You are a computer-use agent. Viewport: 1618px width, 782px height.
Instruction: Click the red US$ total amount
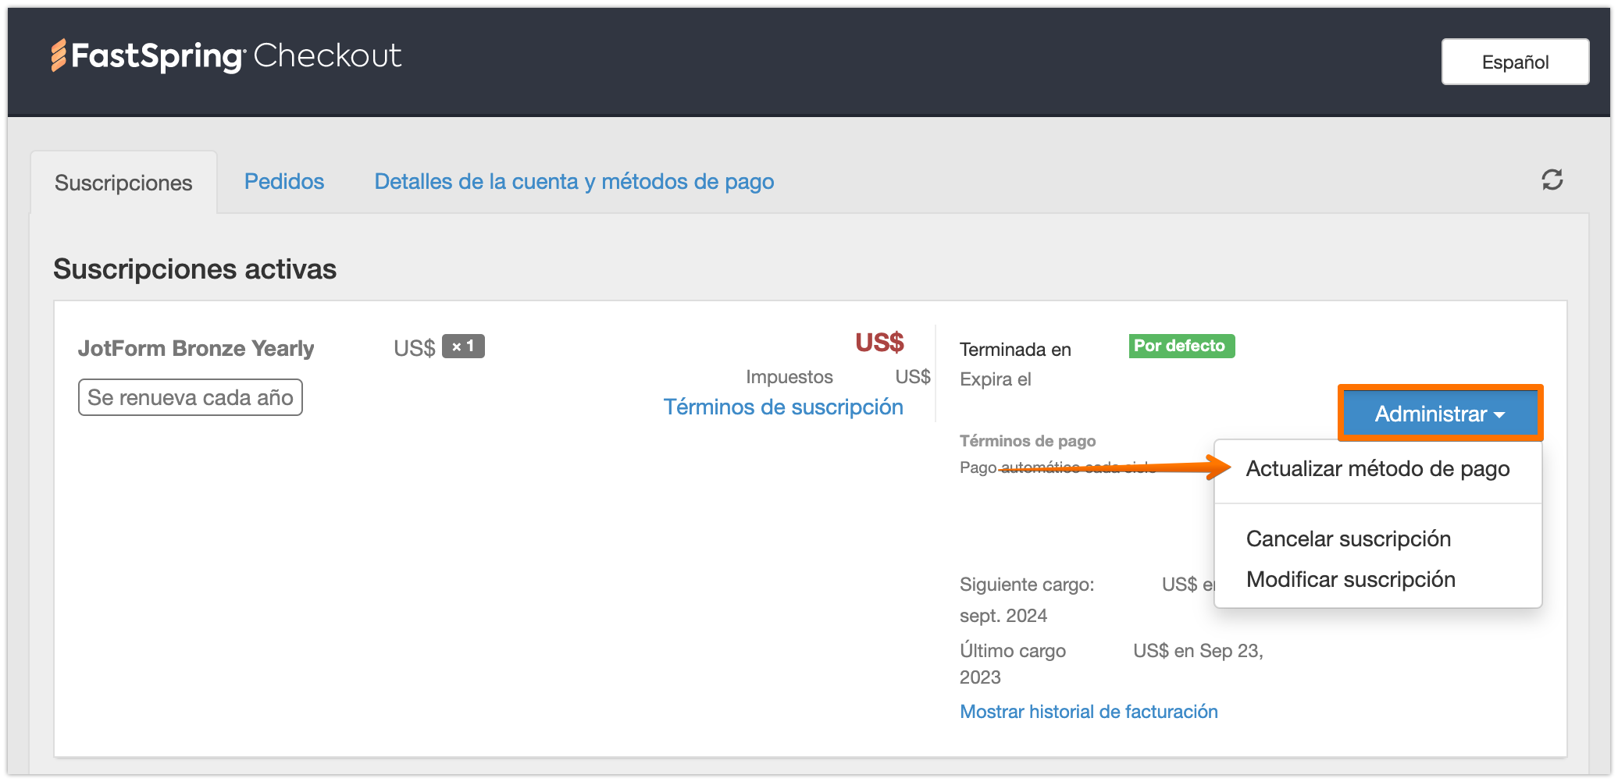coord(879,343)
